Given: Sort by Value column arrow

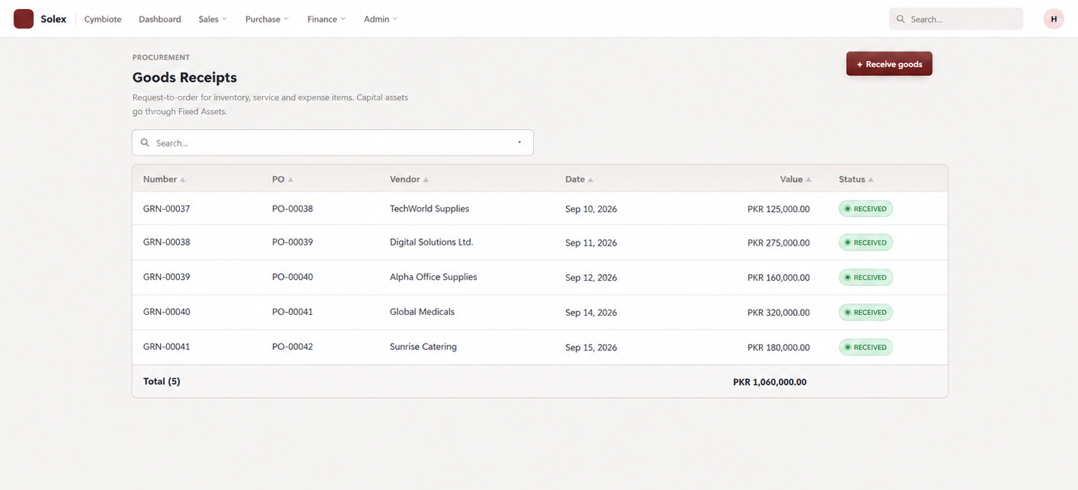Looking at the screenshot, I should point(808,180).
